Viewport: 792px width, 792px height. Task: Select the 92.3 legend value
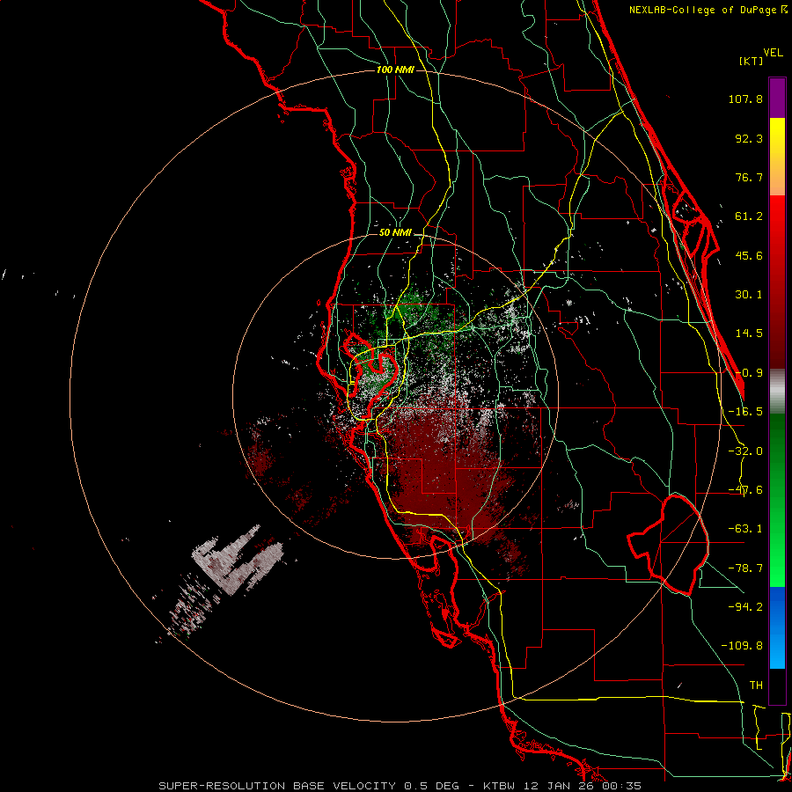(x=749, y=138)
